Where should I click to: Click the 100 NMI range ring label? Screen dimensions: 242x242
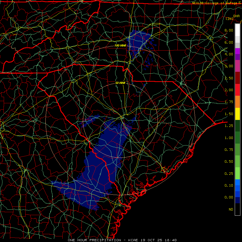(120, 45)
